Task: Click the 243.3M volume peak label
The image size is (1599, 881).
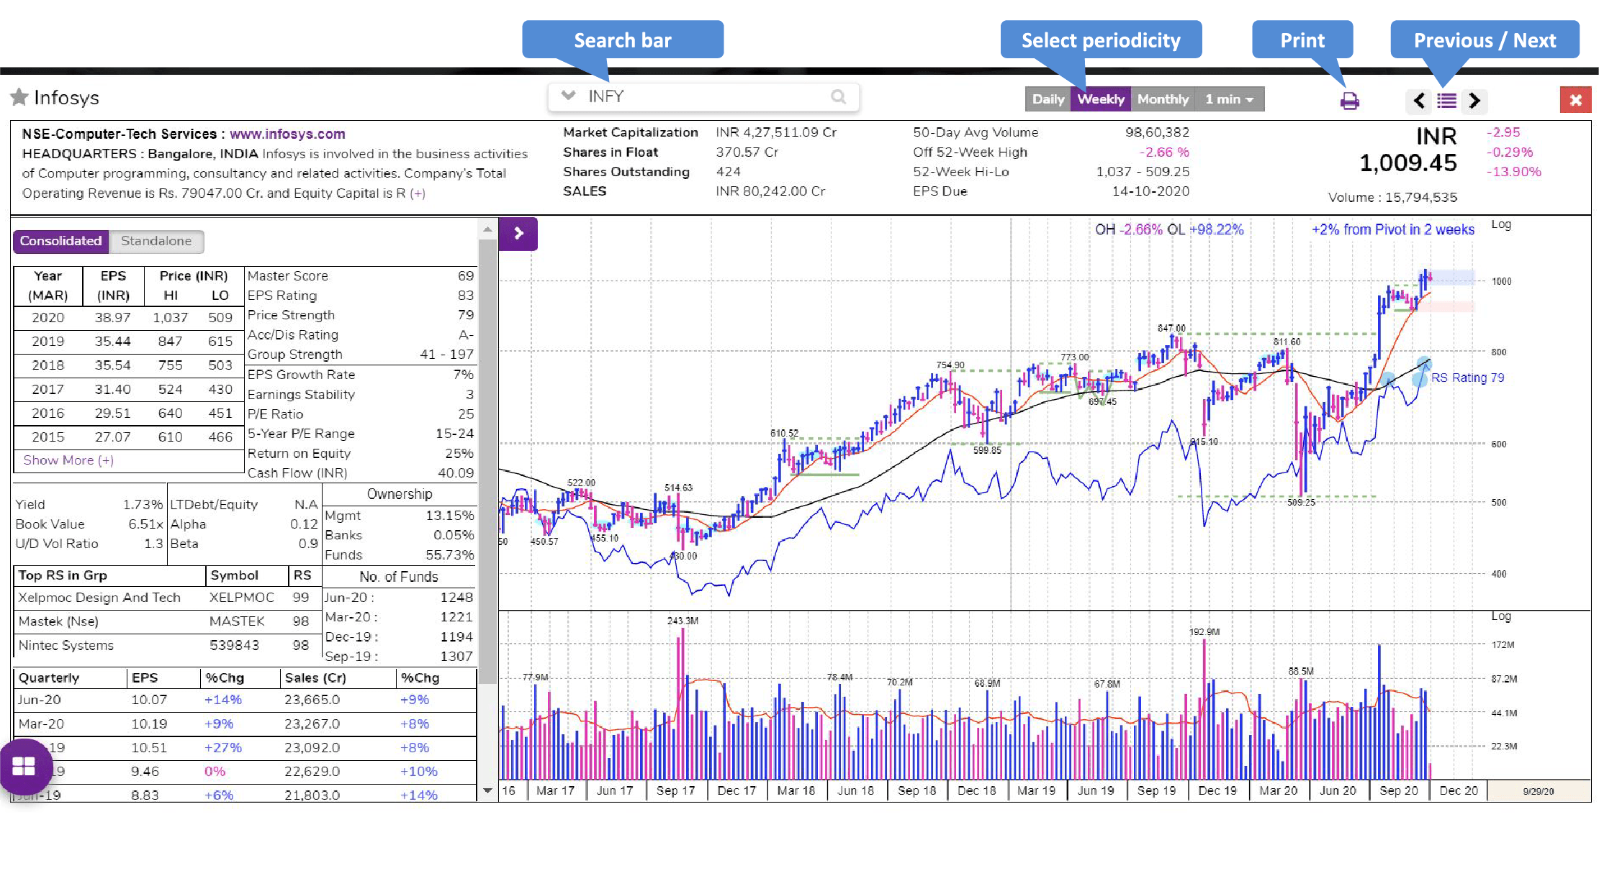Action: tap(683, 621)
